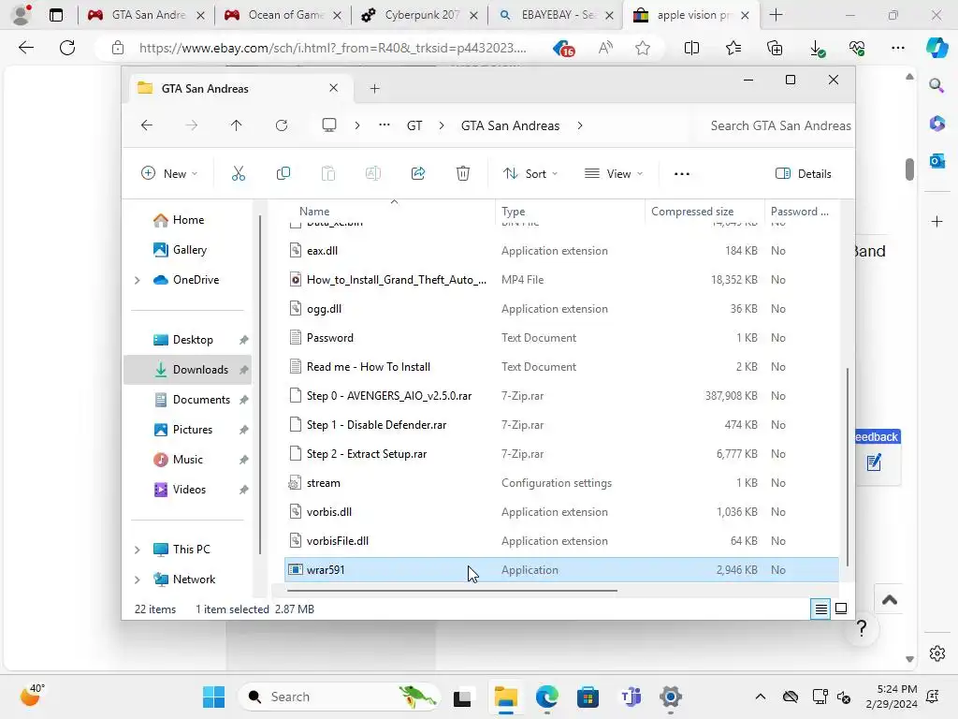
Task: Expand the Network tree node
Action: (x=137, y=580)
